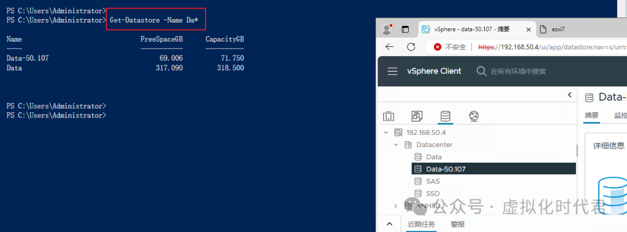Click the last PowerShell prompt line
The image size is (627, 232).
point(56,115)
